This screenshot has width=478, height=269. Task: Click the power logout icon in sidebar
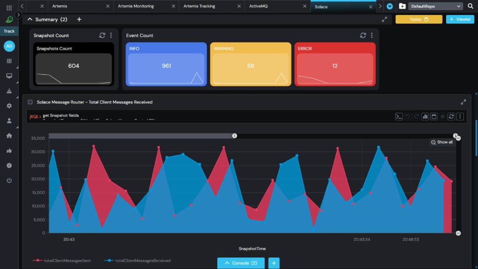pyautogui.click(x=9, y=180)
